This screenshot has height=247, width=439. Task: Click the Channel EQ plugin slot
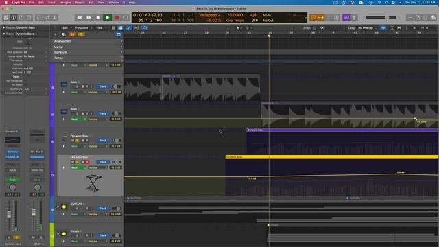(12, 157)
